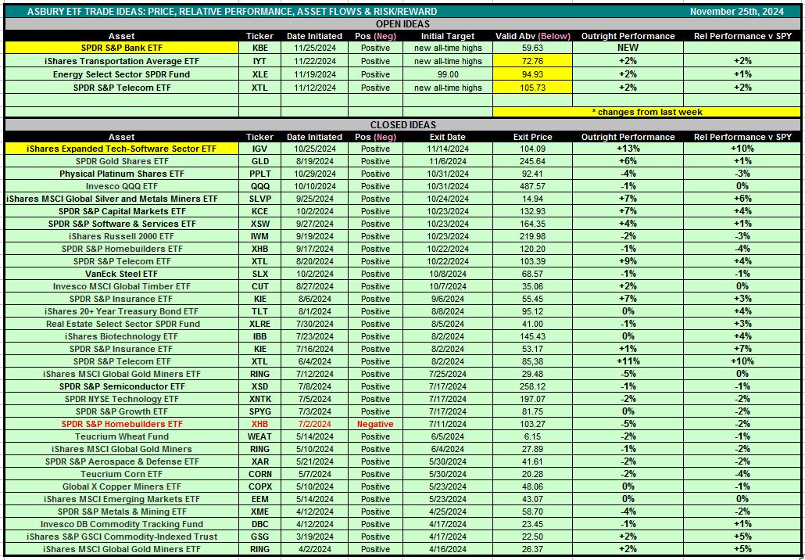Select the Invesco DB Commodity Tracking Fund cell
The width and height of the screenshot is (805, 560).
click(121, 524)
